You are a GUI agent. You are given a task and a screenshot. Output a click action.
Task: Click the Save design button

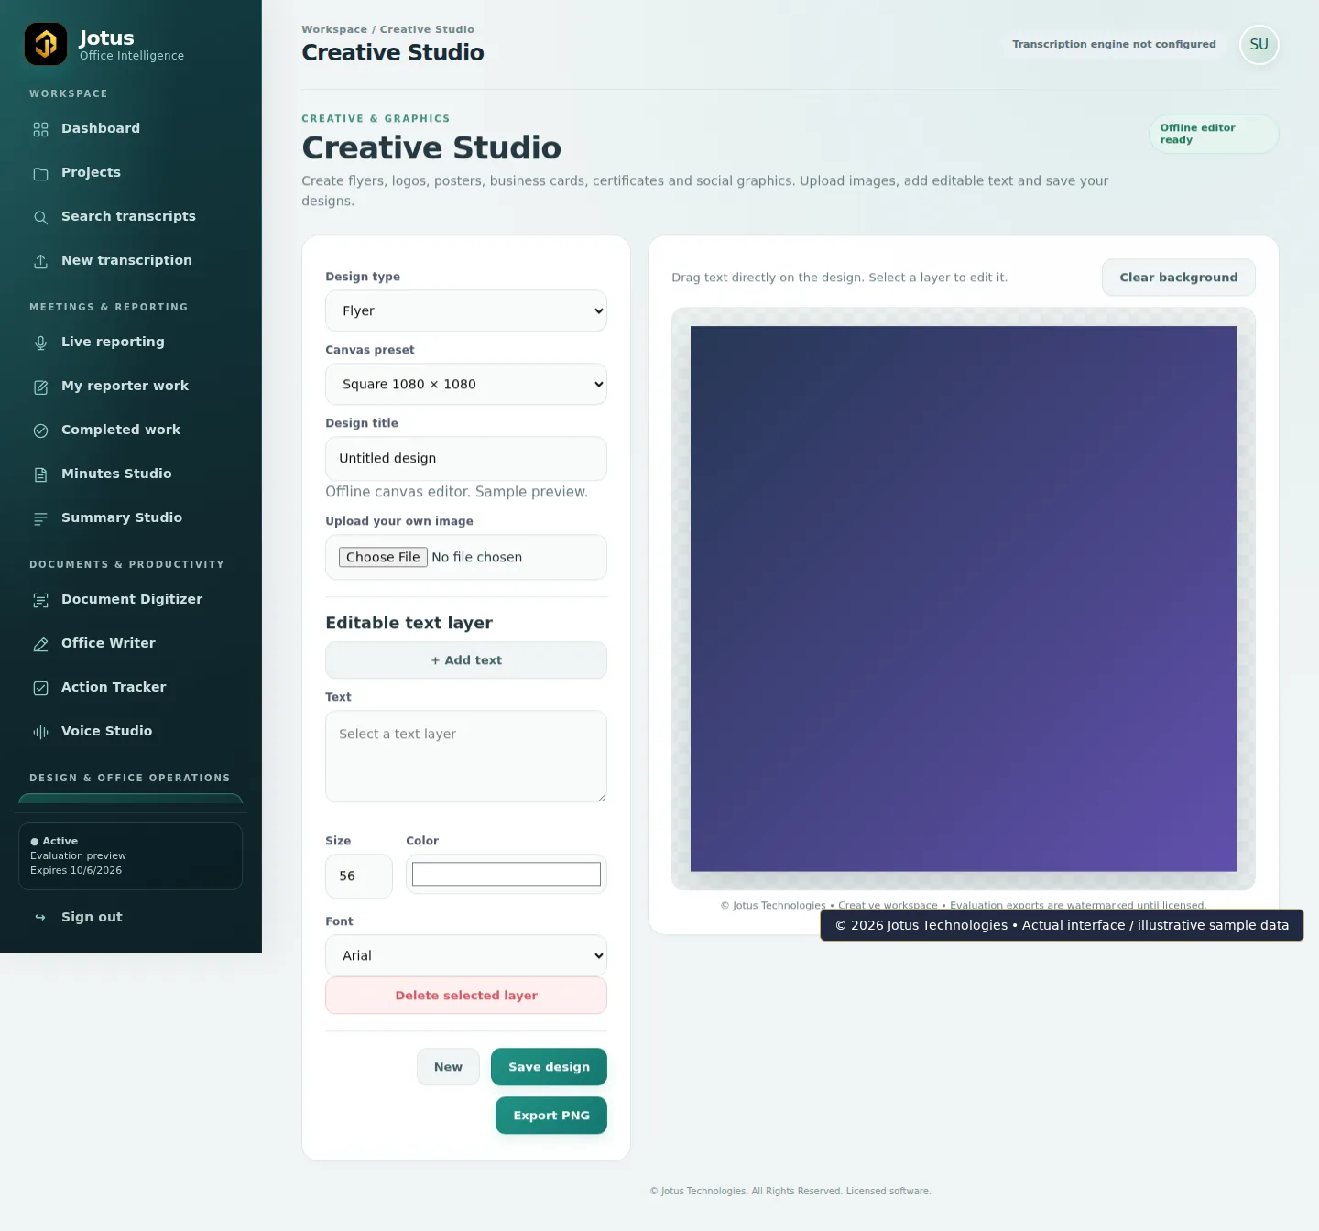click(549, 1067)
